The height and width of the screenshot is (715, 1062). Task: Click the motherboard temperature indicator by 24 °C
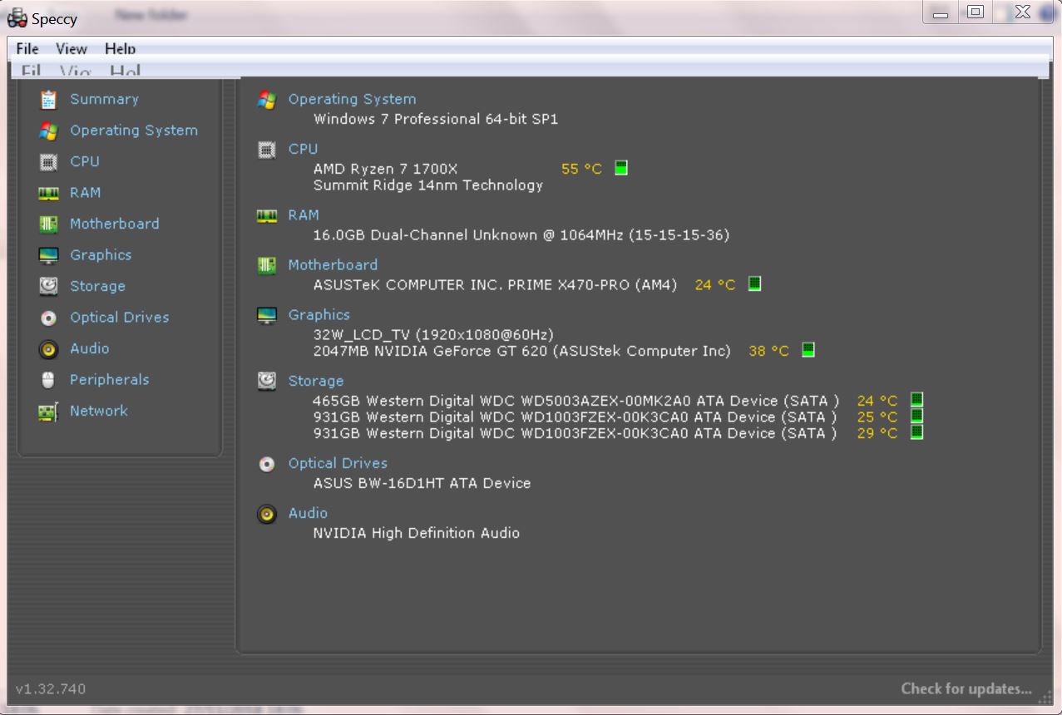point(754,284)
